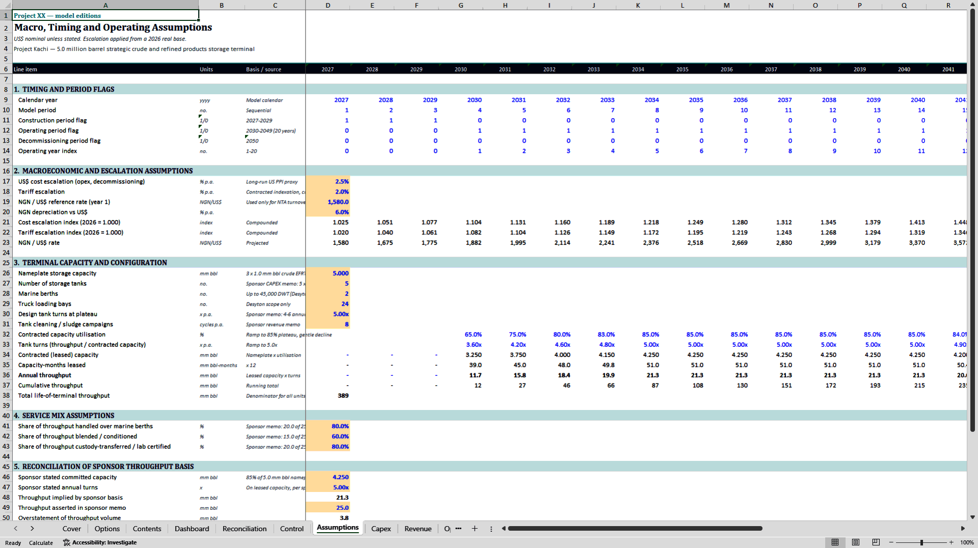Click the 100% zoom level button
978x548 pixels.
click(x=967, y=542)
